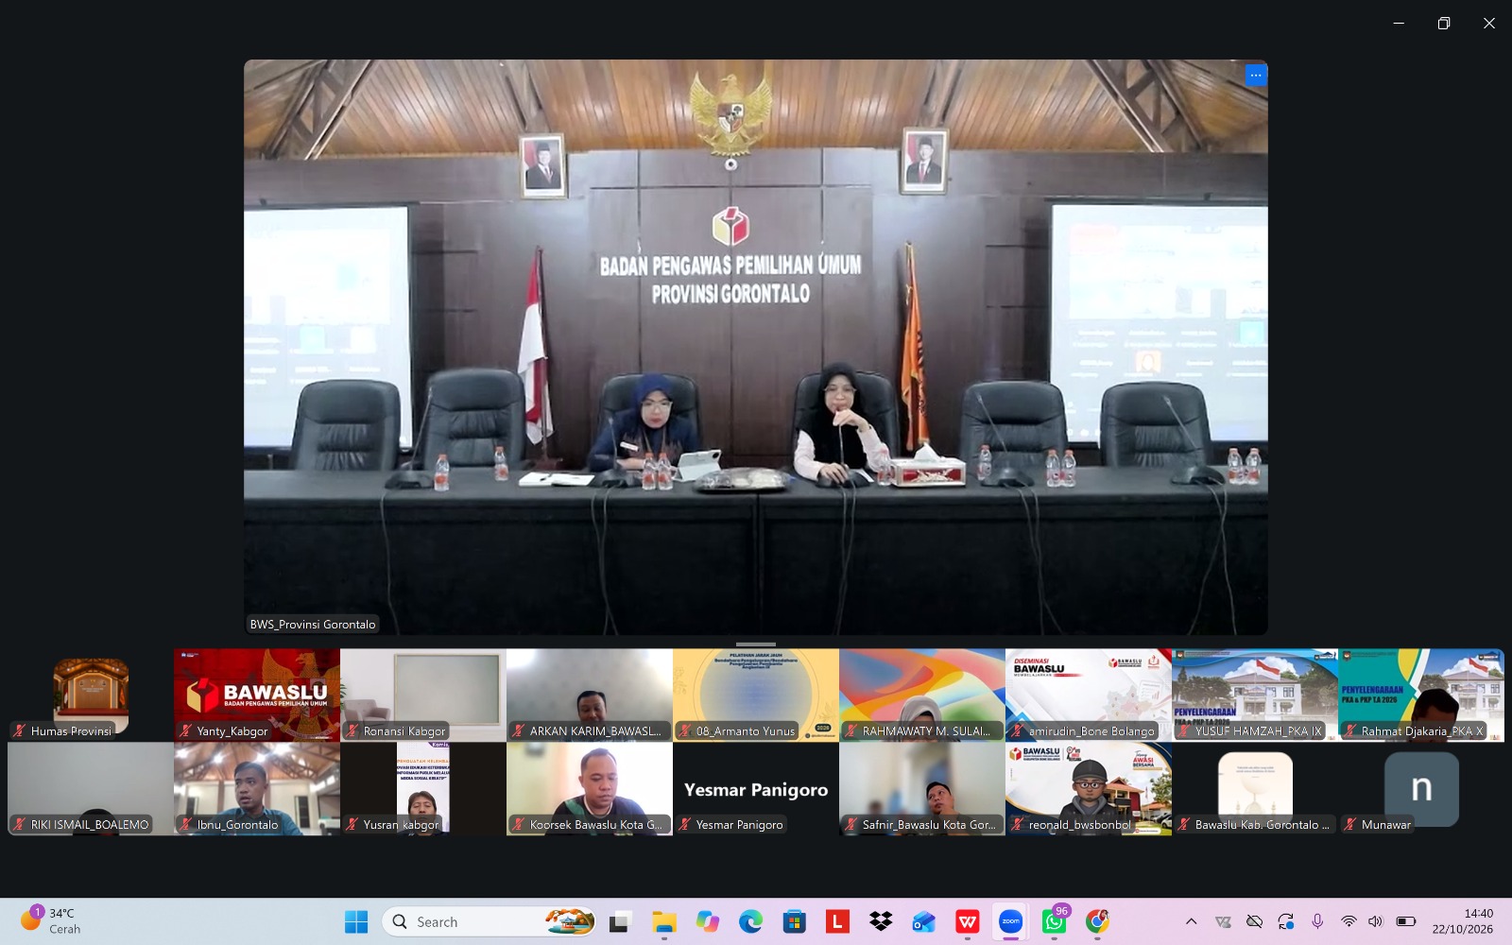
Task: Click the microphone tray icon
Action: click(1317, 921)
